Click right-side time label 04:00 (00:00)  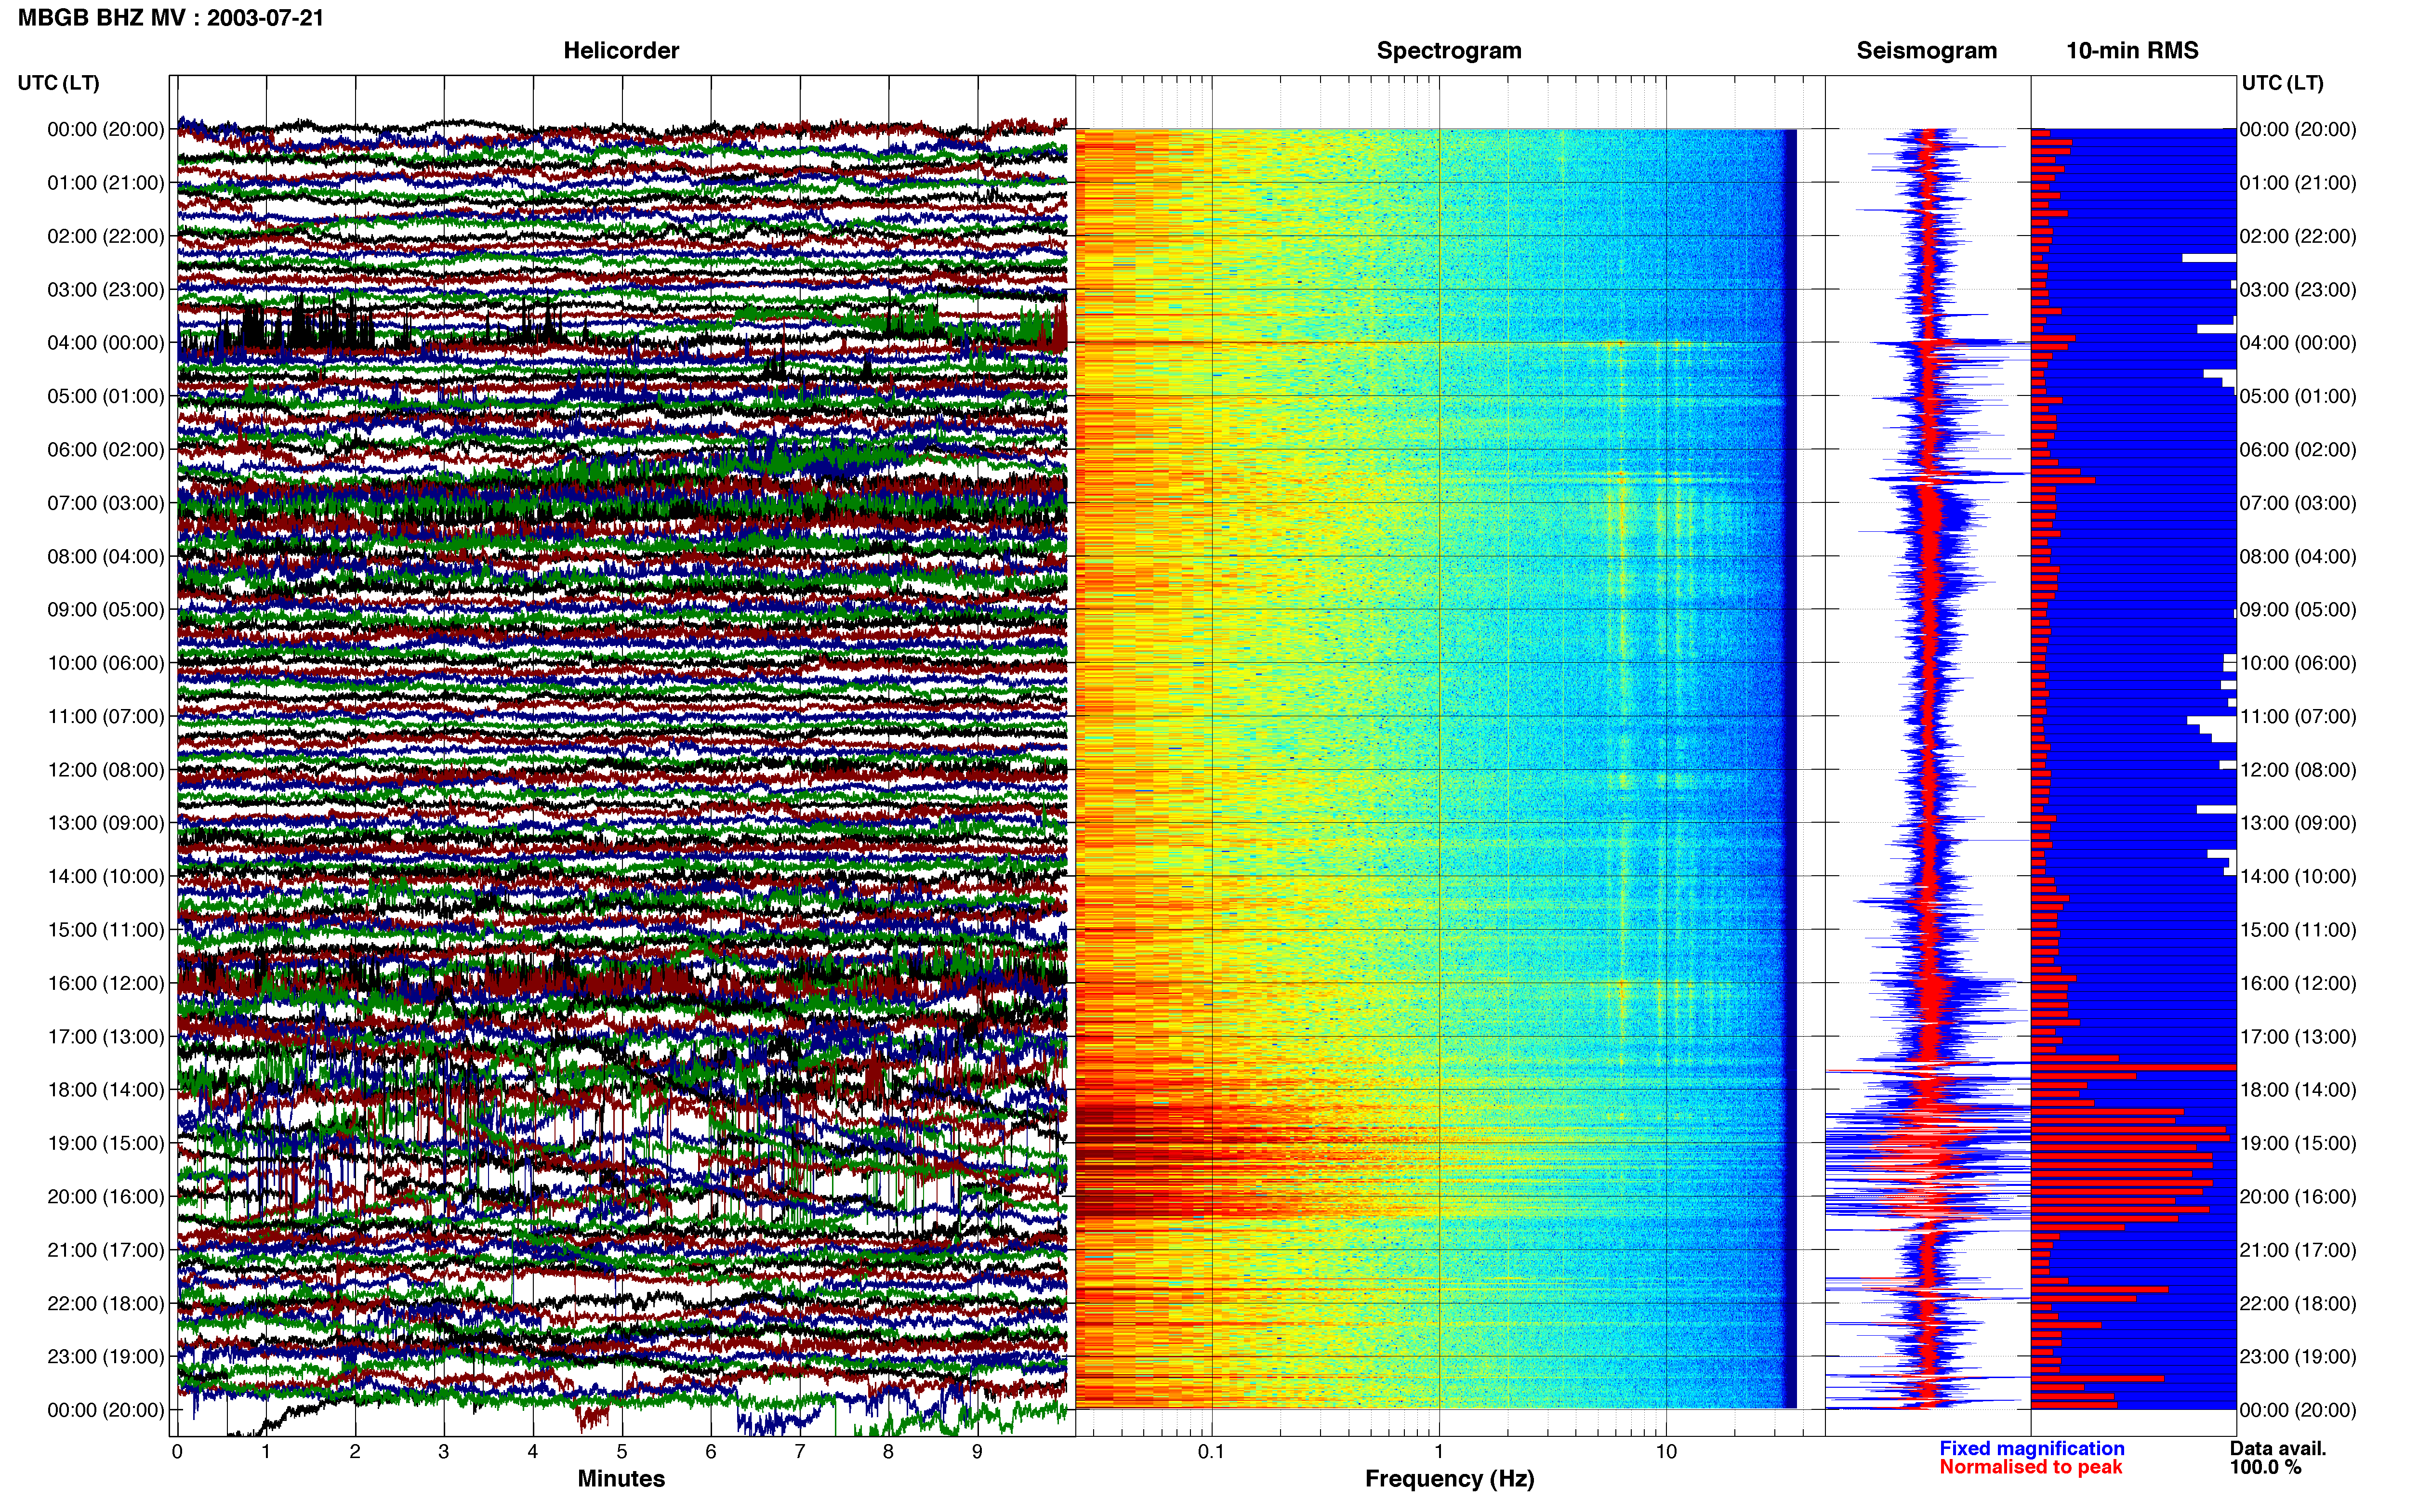2298,343
